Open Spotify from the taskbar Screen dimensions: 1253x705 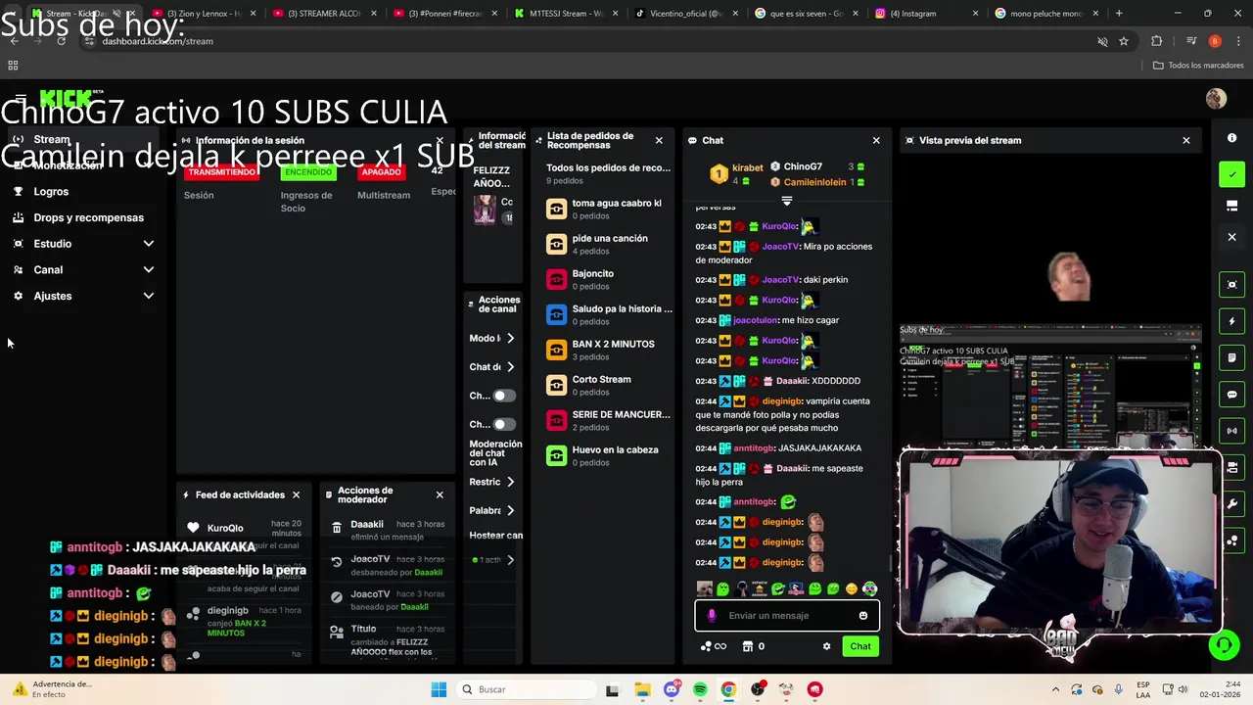click(700, 689)
